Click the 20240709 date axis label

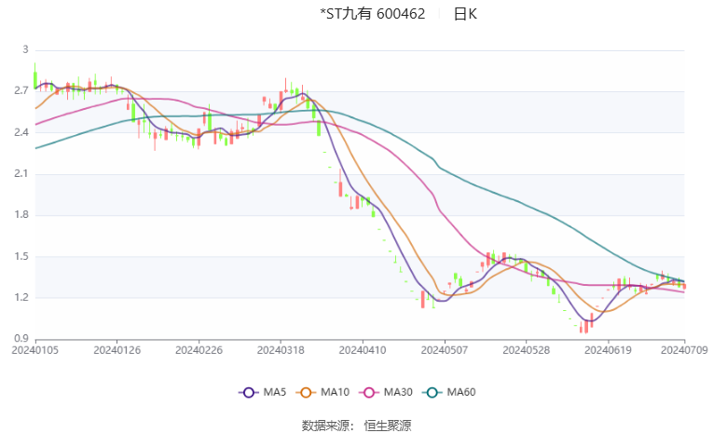tap(684, 350)
